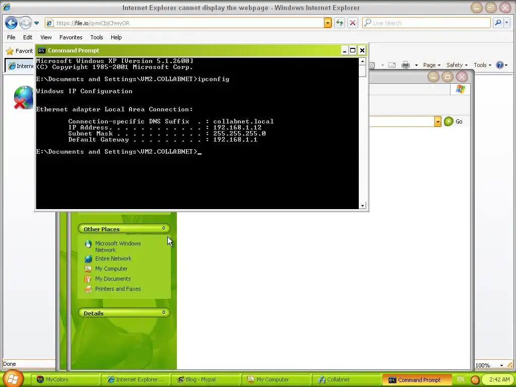Minimize the Command Prompt window
The image size is (516, 387).
click(x=344, y=50)
